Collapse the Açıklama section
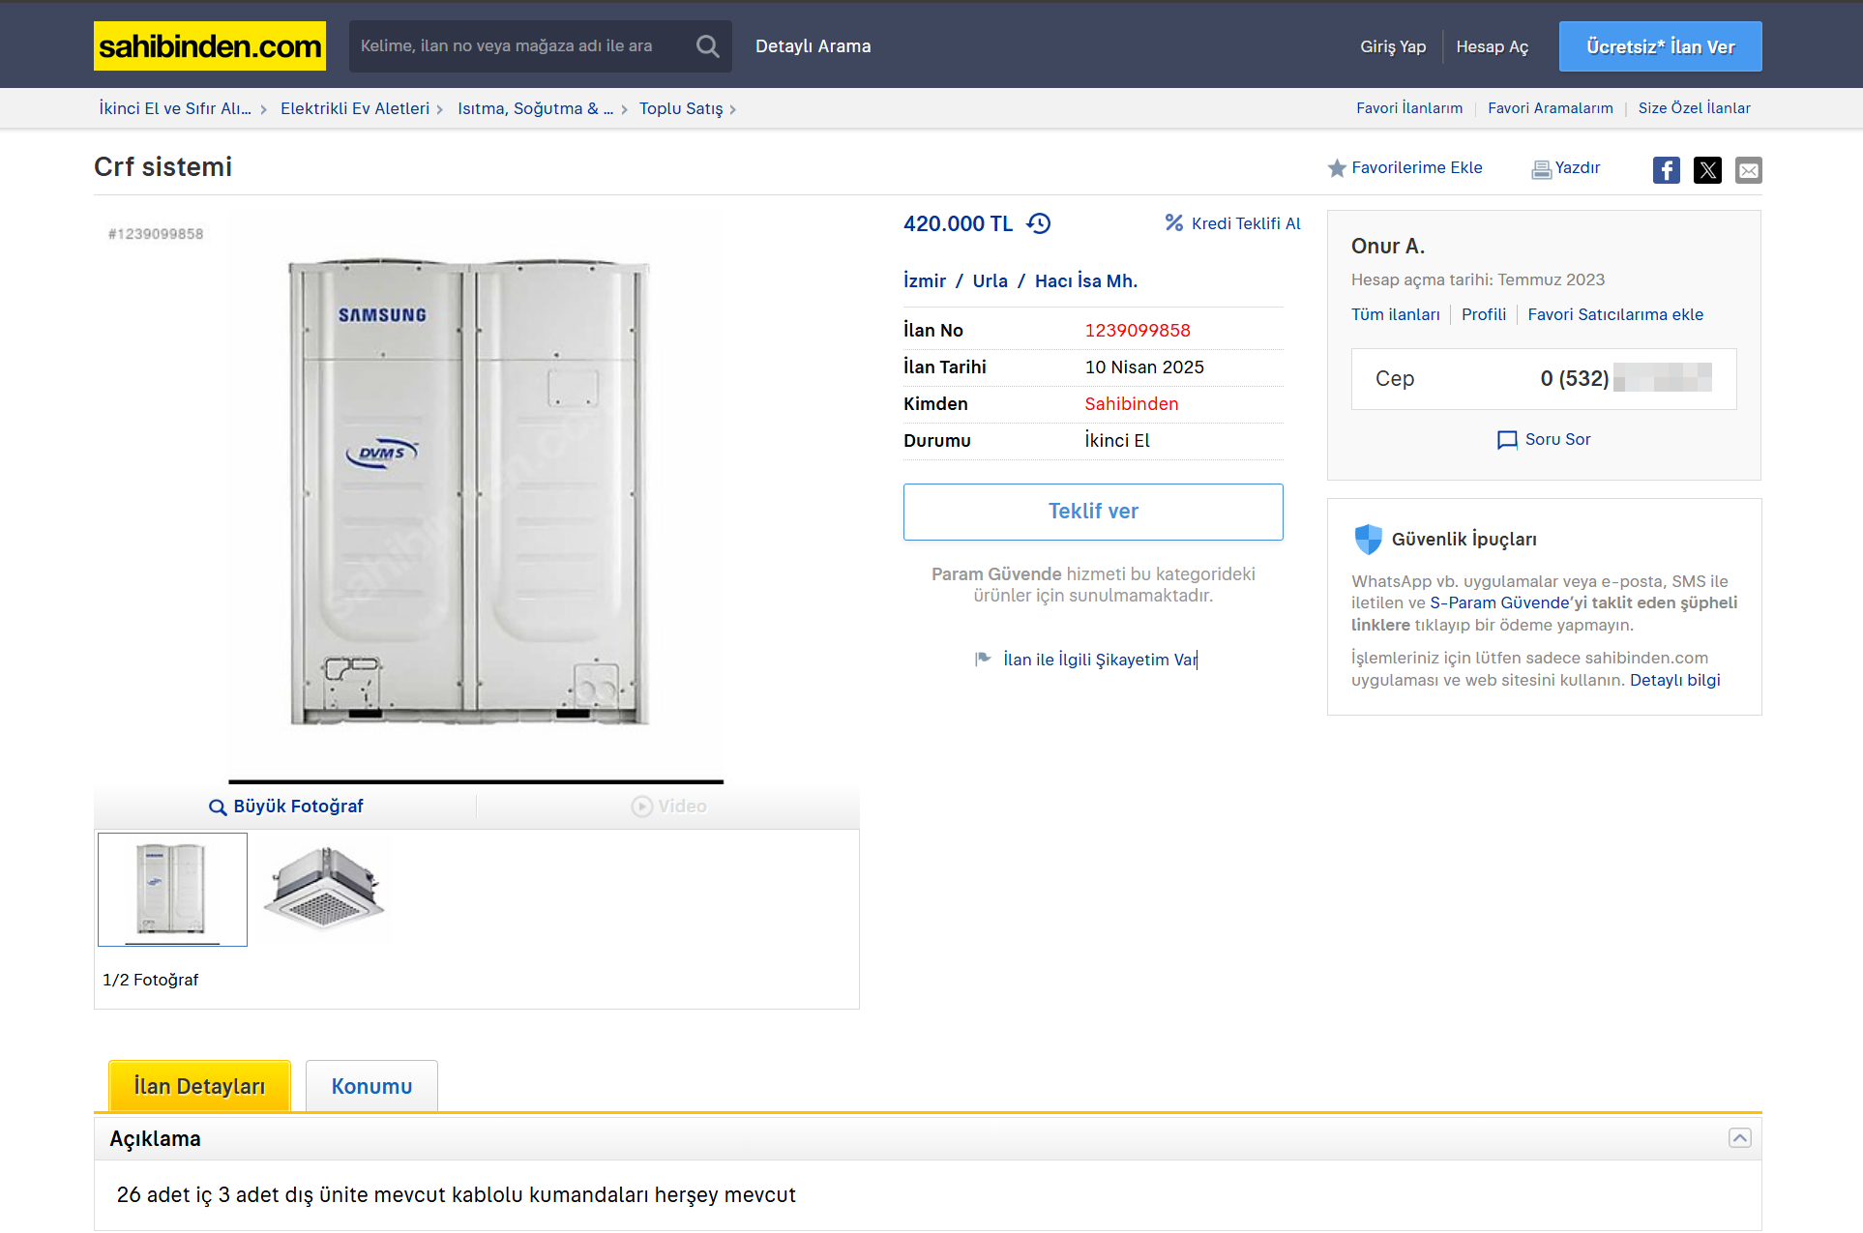1863x1233 pixels. click(x=1739, y=1138)
